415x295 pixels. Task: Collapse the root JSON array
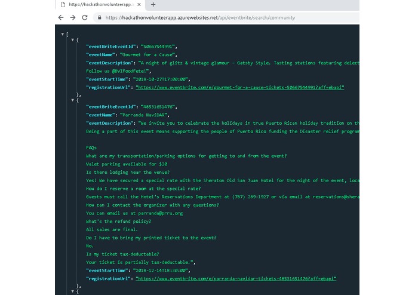pos(63,34)
